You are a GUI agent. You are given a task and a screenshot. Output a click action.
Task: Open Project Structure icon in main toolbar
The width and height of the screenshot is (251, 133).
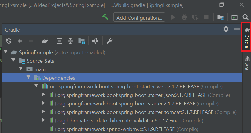point(221,17)
